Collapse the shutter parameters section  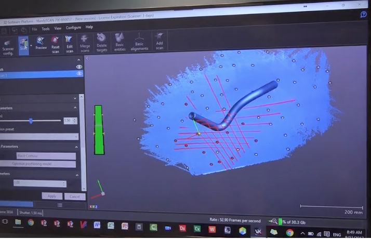[75, 108]
